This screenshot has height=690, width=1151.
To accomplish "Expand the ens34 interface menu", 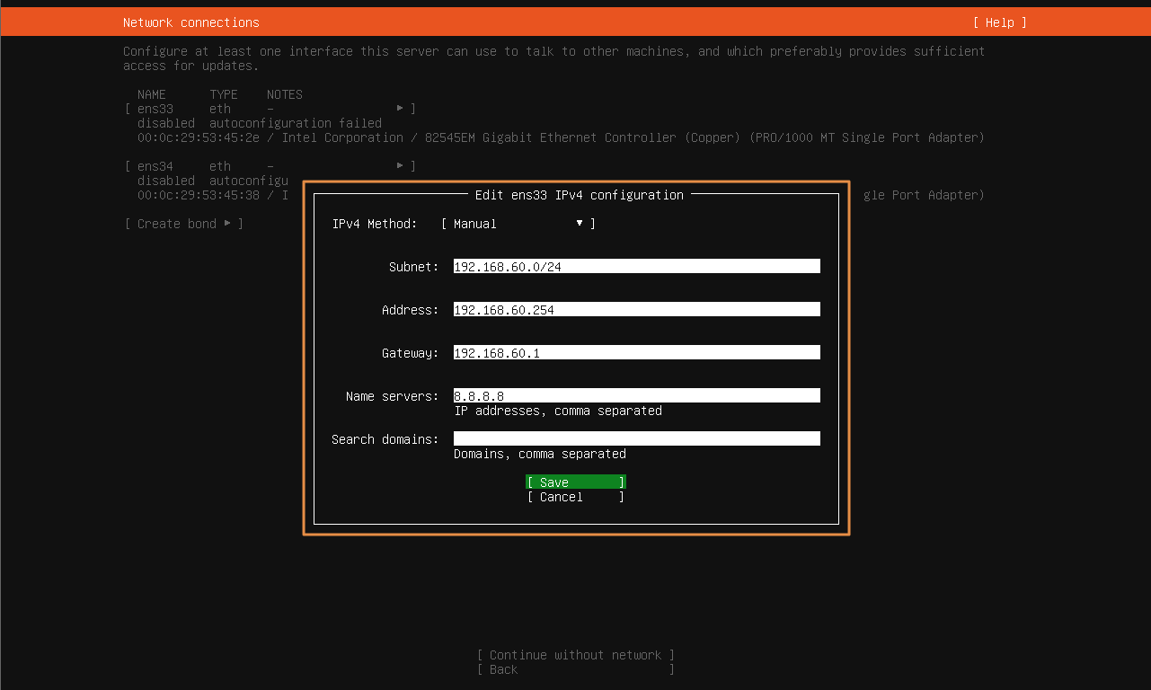I will 270,166.
